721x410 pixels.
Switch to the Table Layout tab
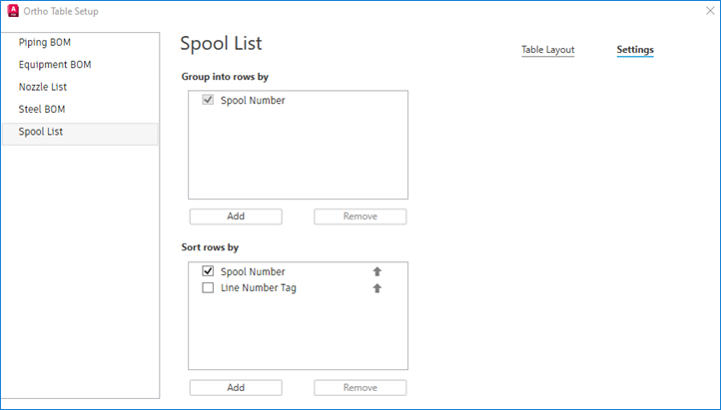(547, 49)
